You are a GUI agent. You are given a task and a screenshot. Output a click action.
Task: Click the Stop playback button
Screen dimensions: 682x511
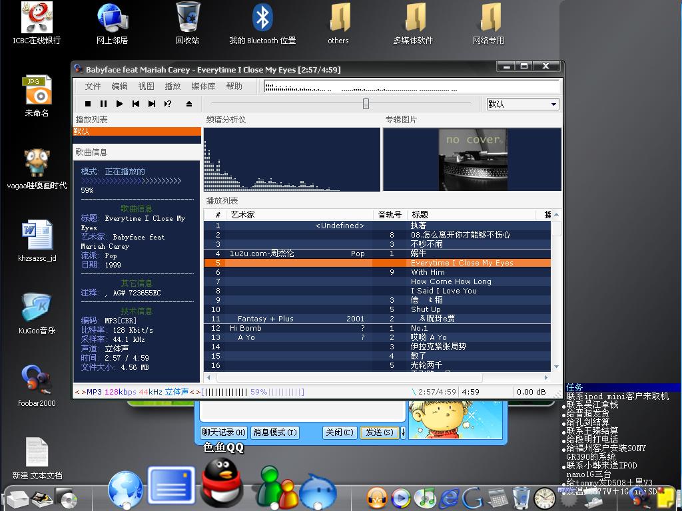(x=87, y=104)
